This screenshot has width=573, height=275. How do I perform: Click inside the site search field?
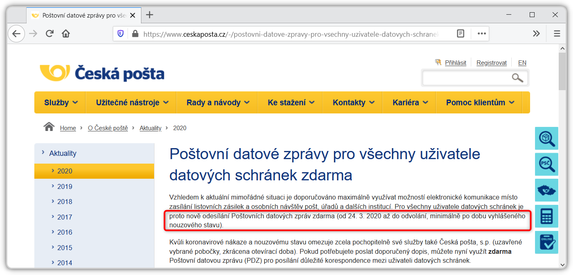[466, 78]
